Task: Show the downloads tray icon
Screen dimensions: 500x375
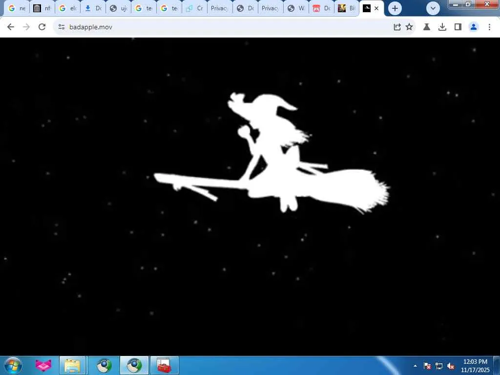Action: click(442, 27)
